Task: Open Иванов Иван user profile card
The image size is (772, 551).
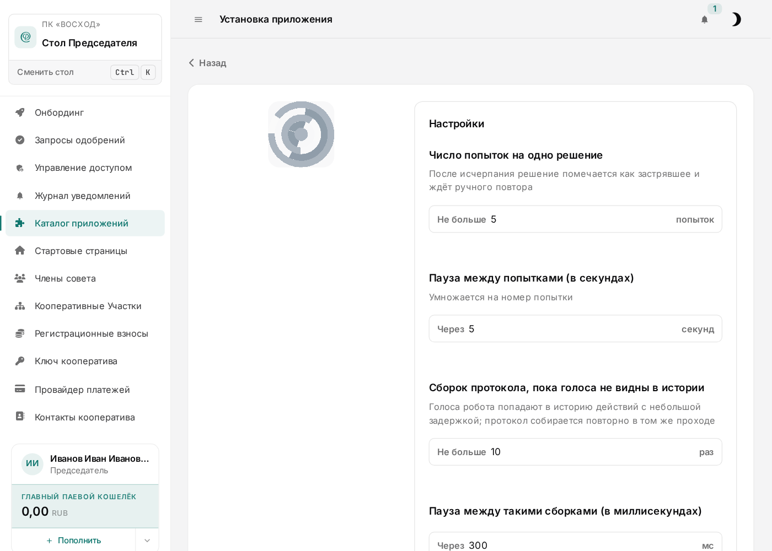Action: [85, 464]
